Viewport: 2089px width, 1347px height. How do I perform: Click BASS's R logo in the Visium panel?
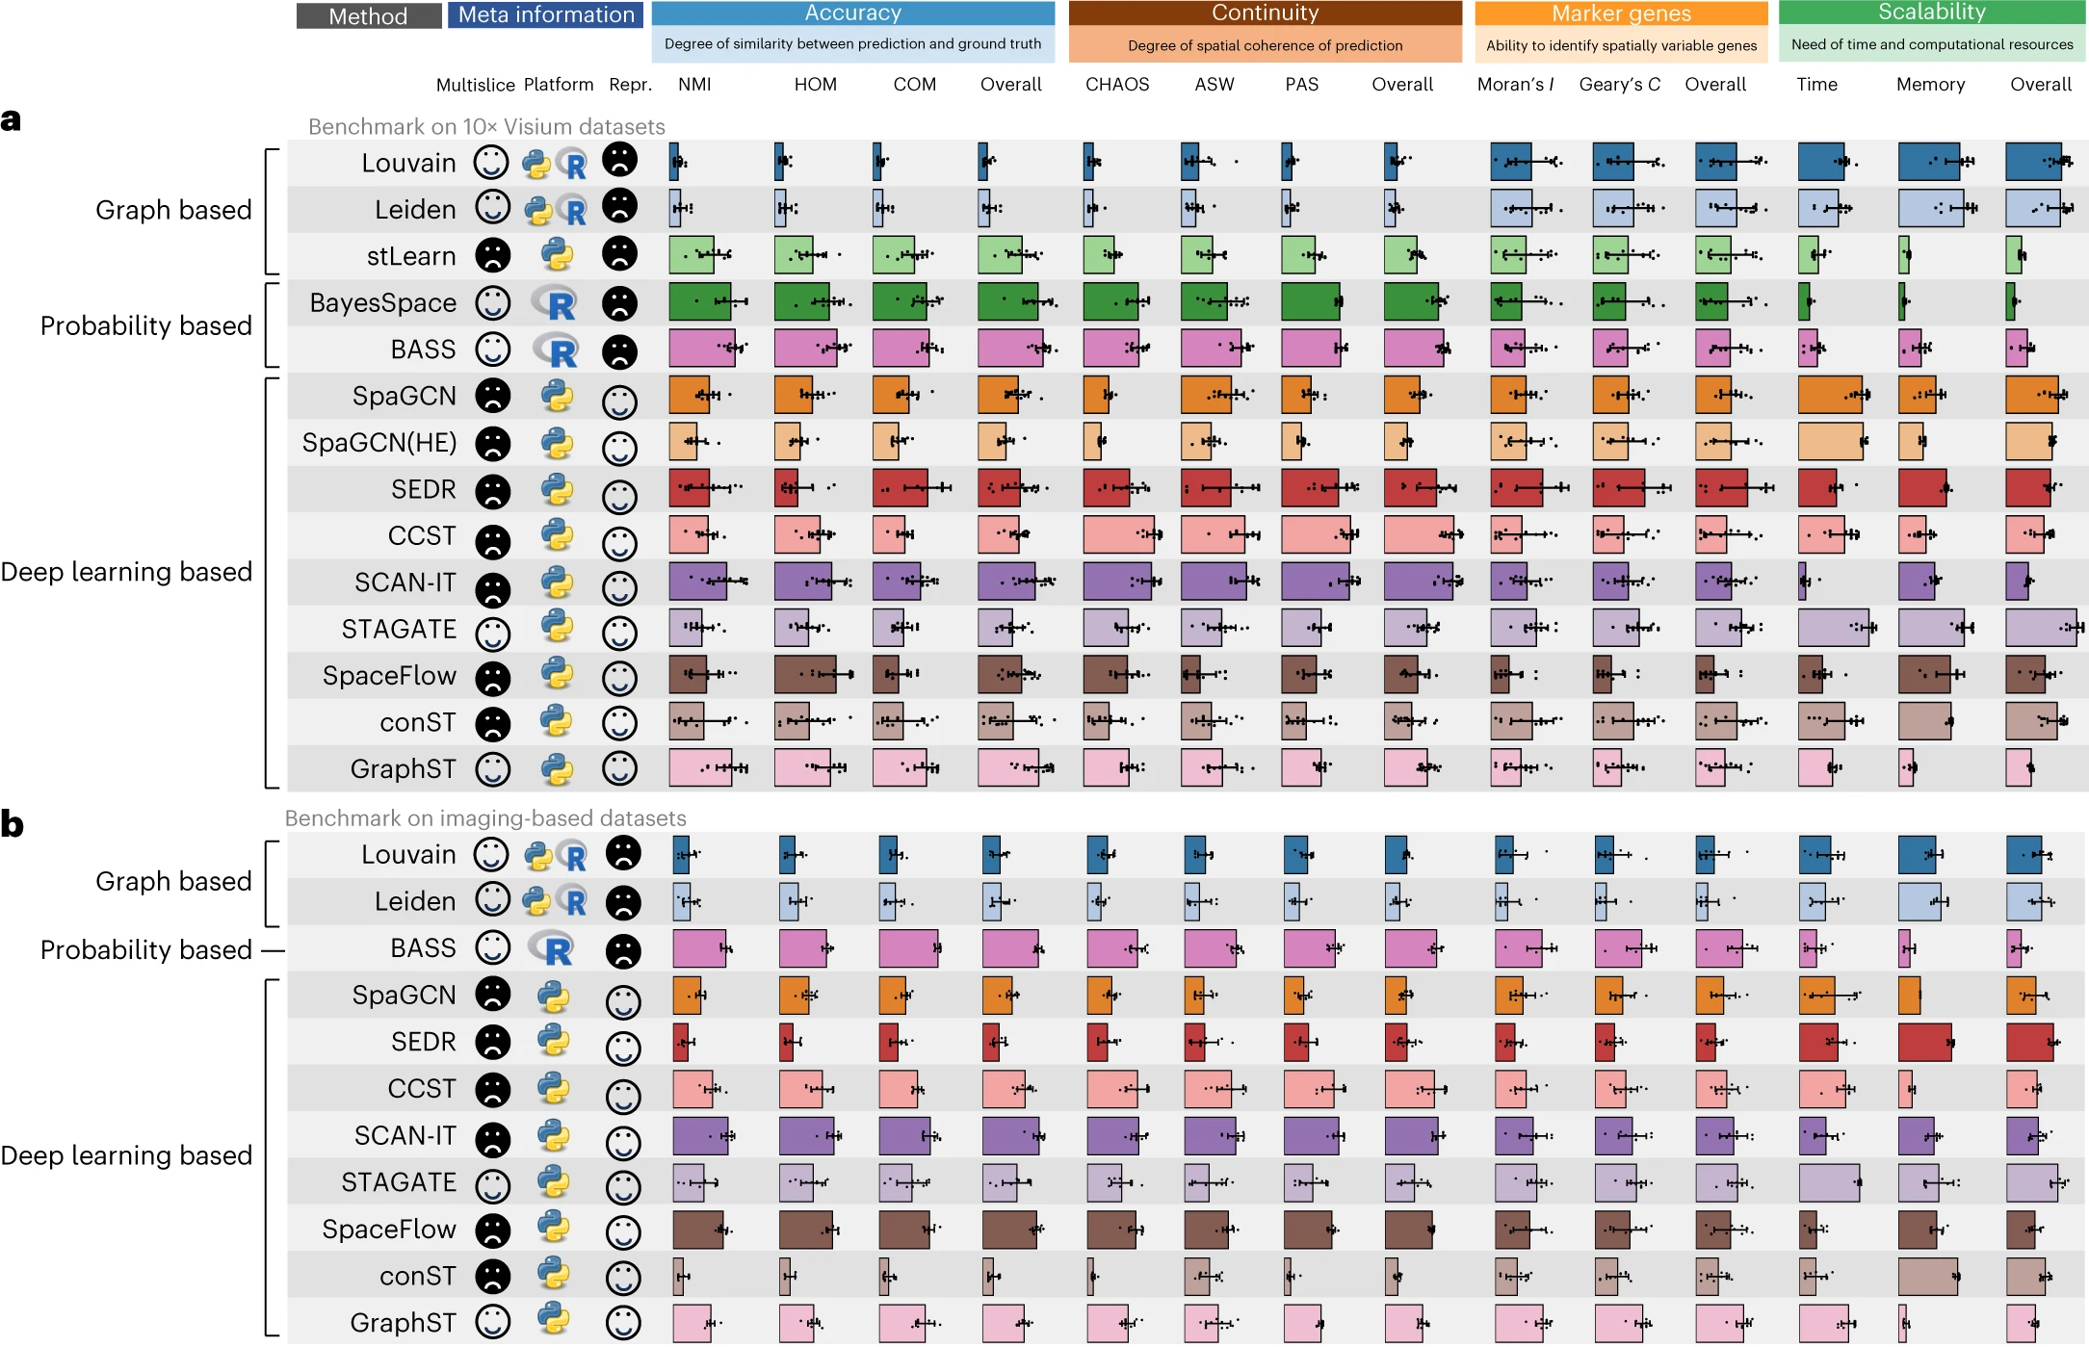click(x=558, y=350)
